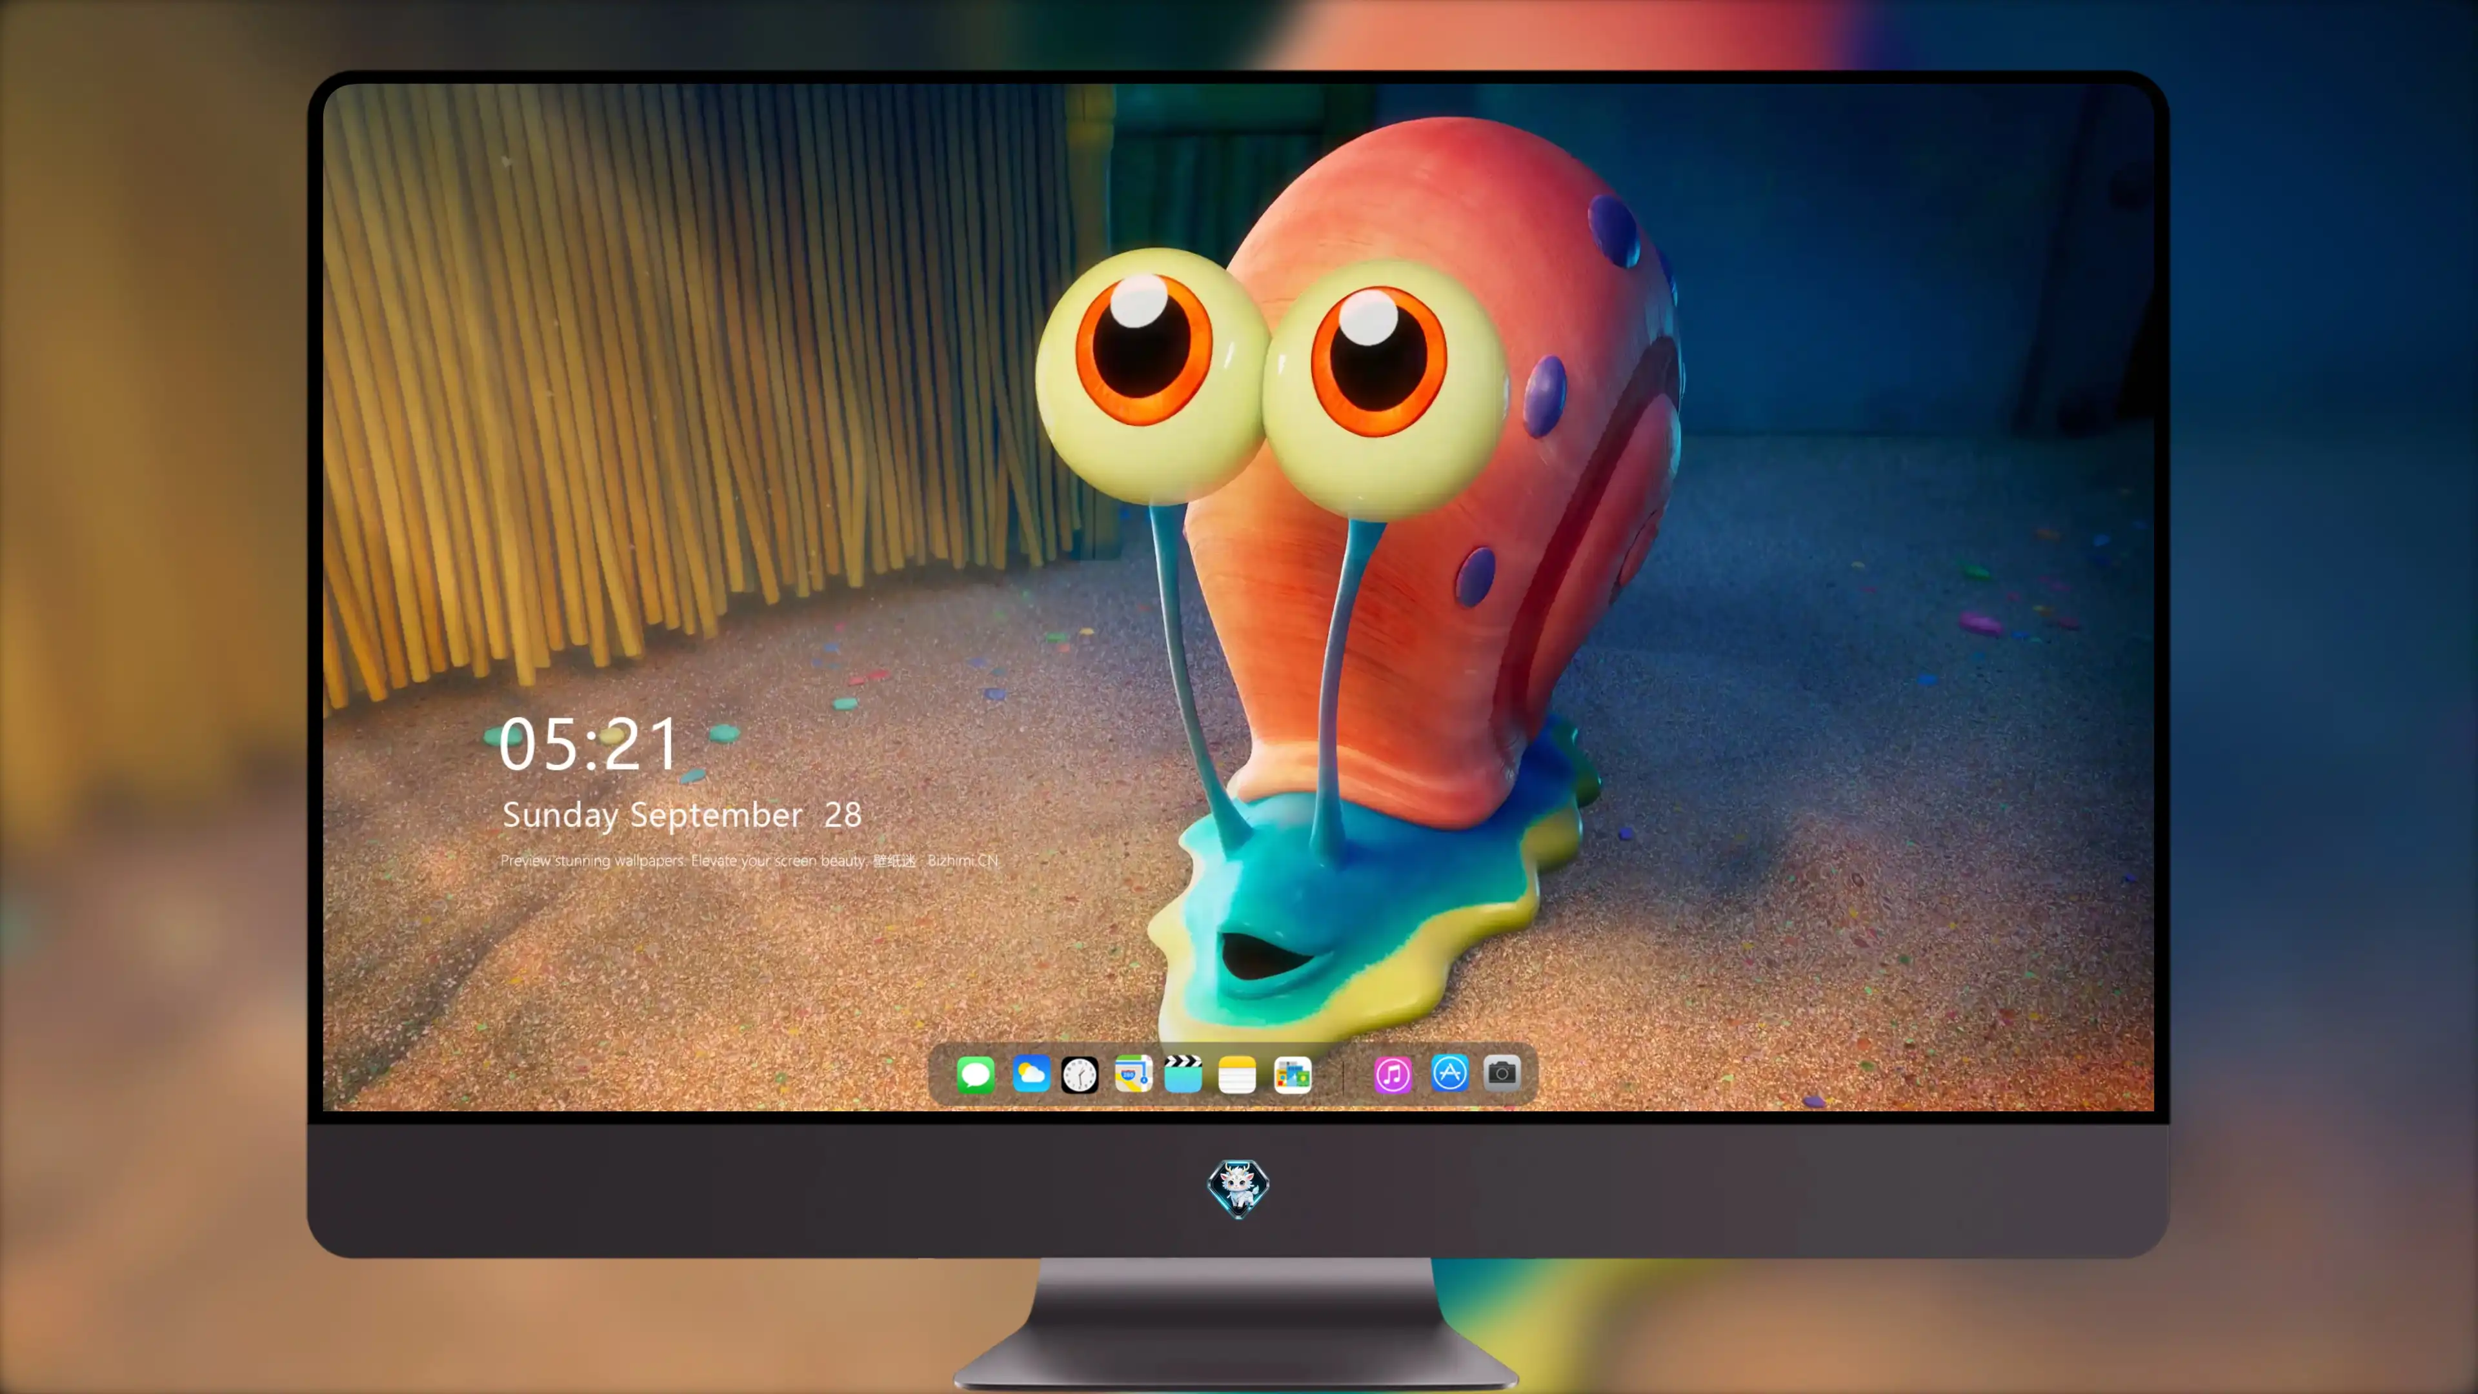Open the blue App Store icon
The width and height of the screenshot is (2478, 1394).
tap(1449, 1074)
